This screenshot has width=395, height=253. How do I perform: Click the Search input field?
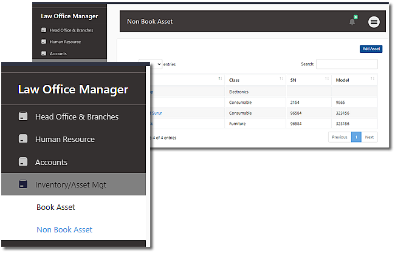click(x=346, y=64)
